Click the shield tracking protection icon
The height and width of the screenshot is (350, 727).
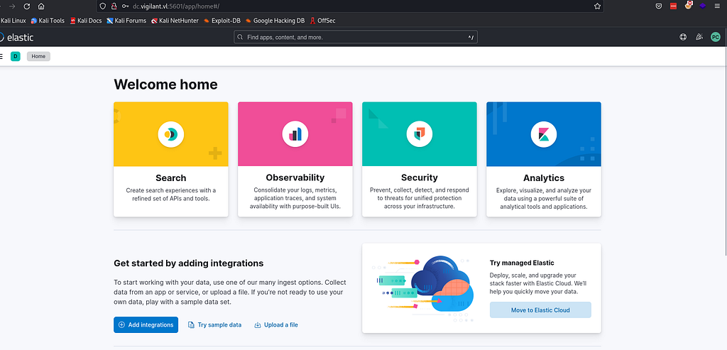pyautogui.click(x=103, y=6)
